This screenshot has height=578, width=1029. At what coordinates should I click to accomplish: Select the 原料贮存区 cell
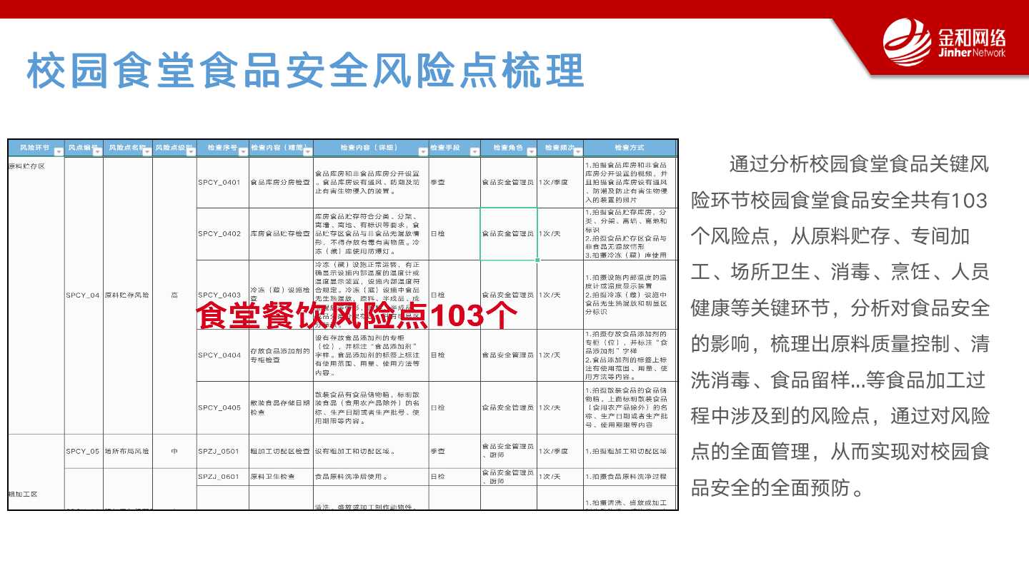click(x=36, y=295)
